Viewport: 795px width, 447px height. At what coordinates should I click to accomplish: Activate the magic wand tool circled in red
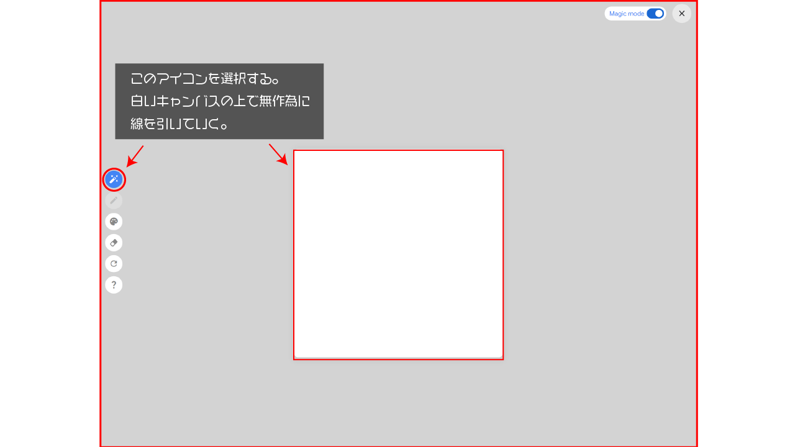tap(114, 179)
